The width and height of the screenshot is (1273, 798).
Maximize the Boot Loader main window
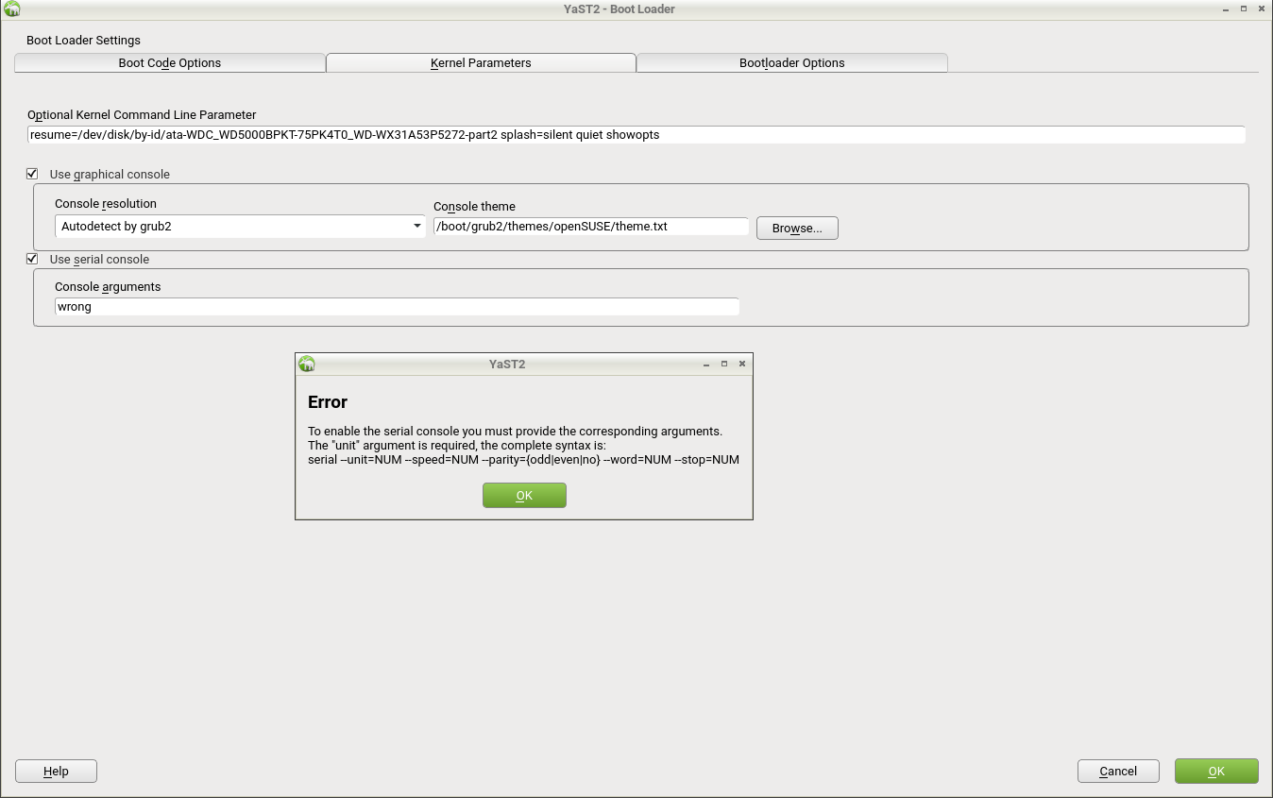click(1243, 8)
